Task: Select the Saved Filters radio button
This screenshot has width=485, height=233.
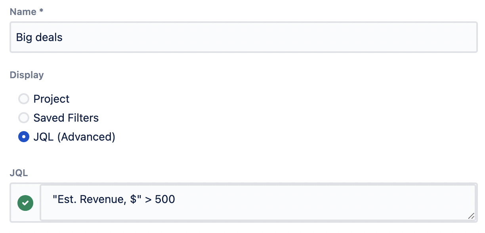Action: click(x=24, y=118)
